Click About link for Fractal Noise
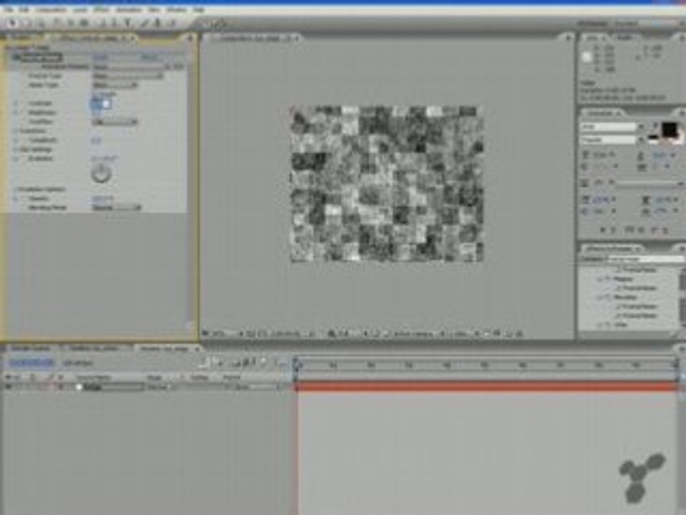Screen dimensions: 686x515 [x=149, y=57]
